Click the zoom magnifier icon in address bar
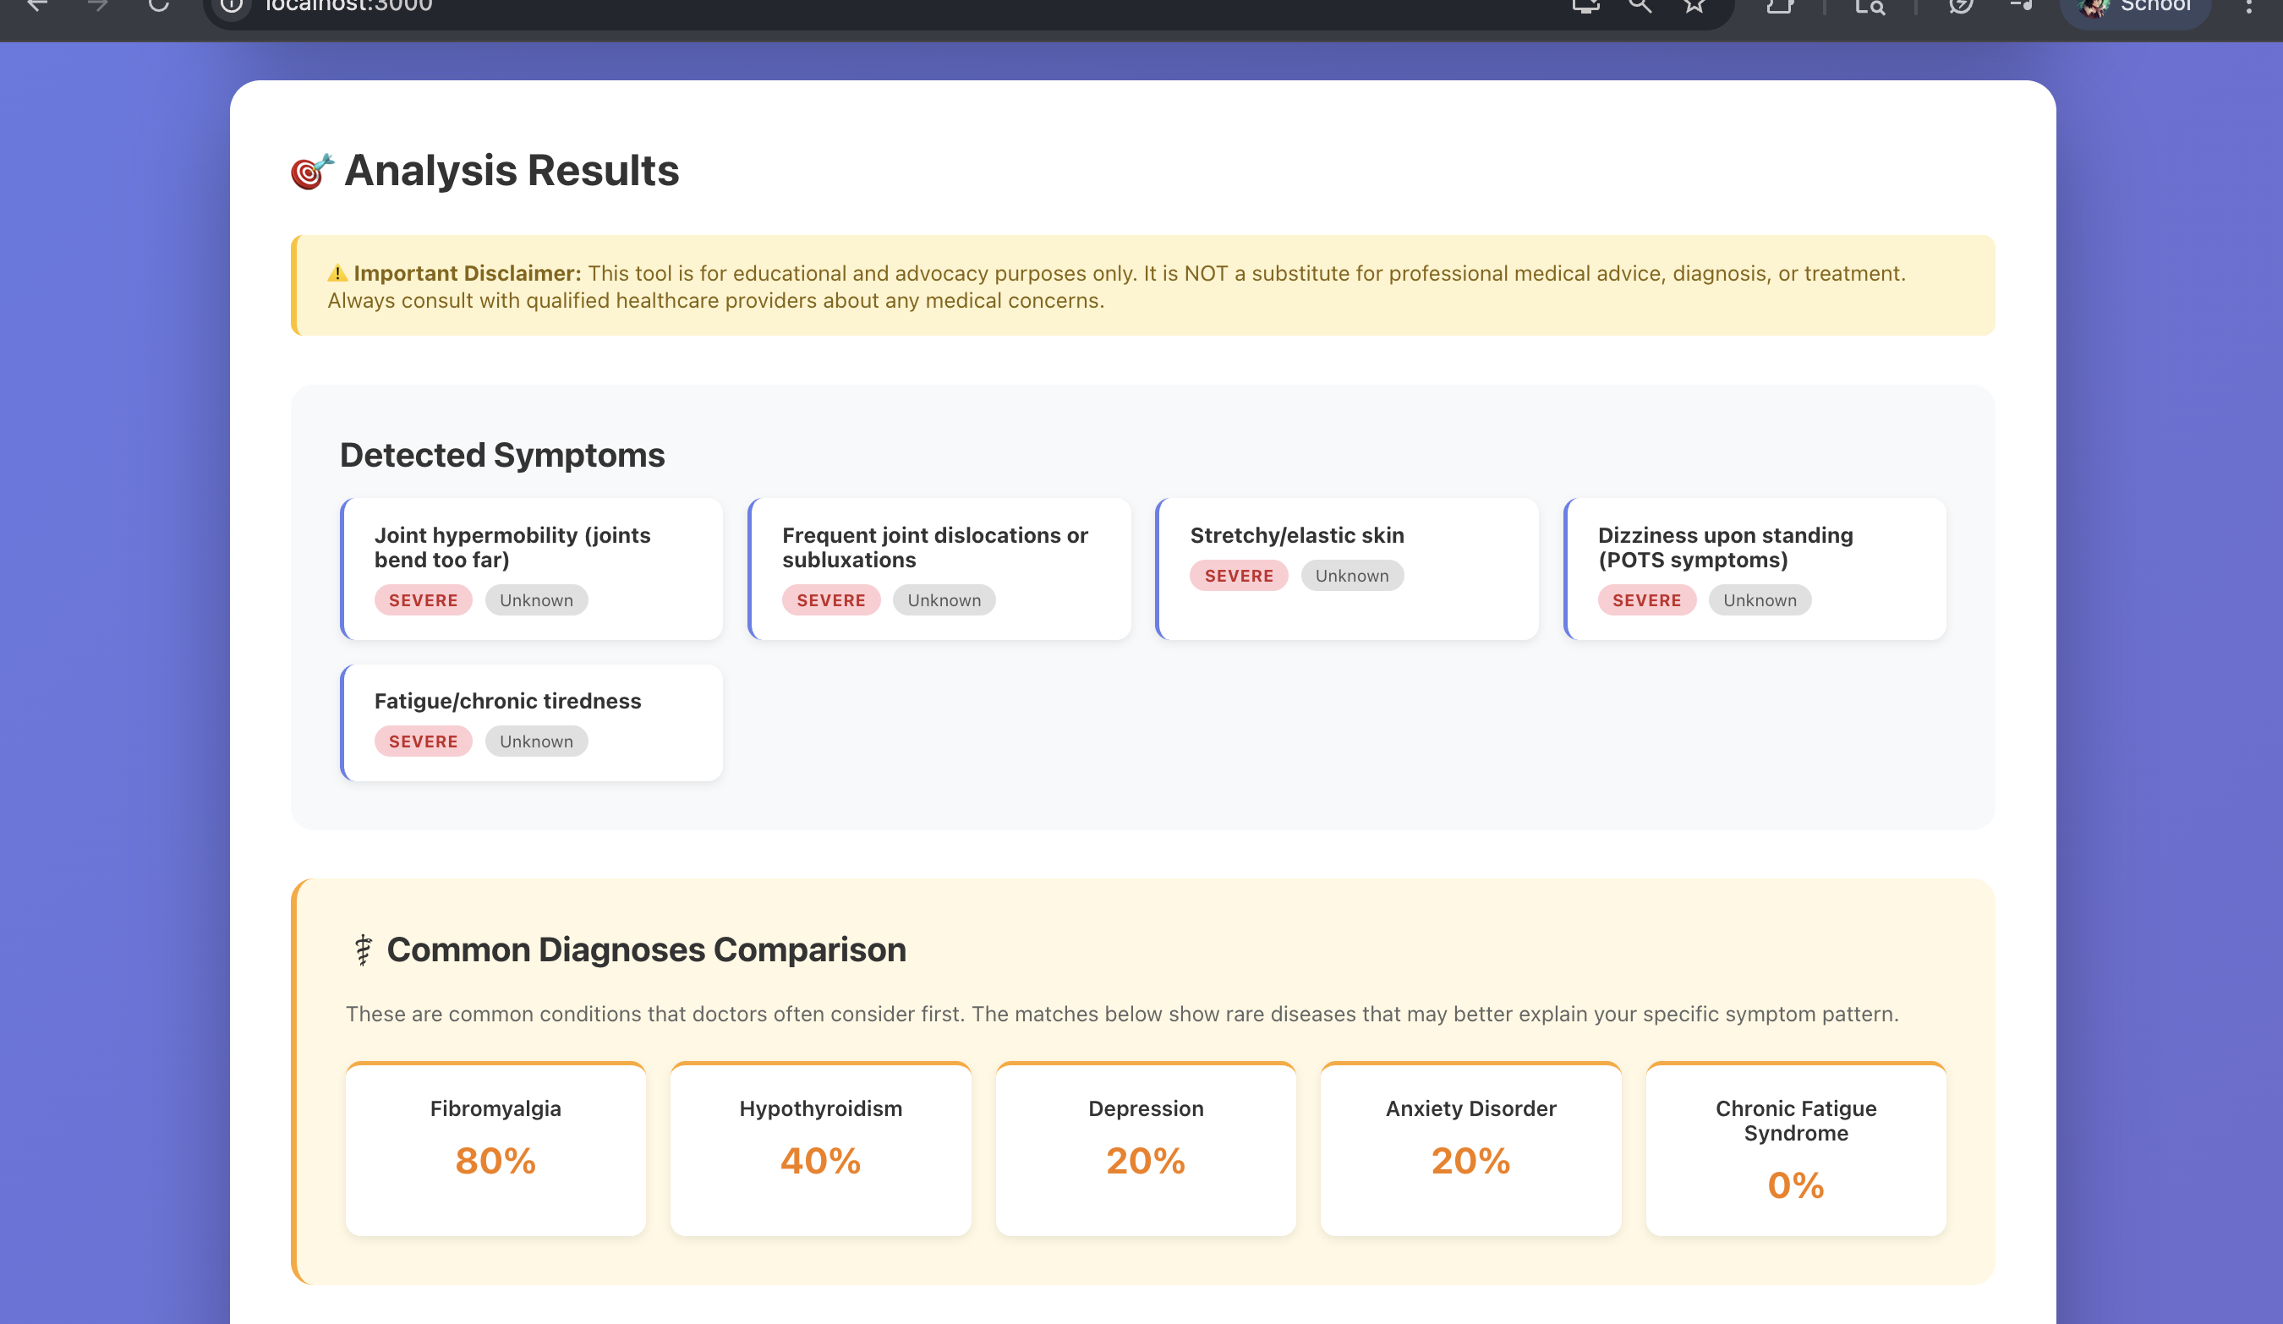This screenshot has height=1324, width=2283. [x=1640, y=6]
